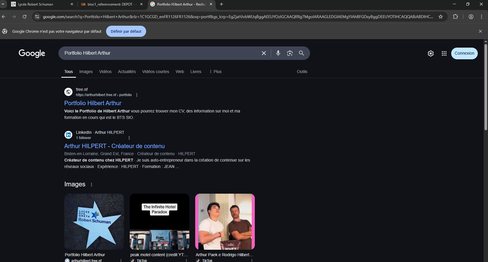
Task: Click the page vertical scrollbar
Action: 486,87
